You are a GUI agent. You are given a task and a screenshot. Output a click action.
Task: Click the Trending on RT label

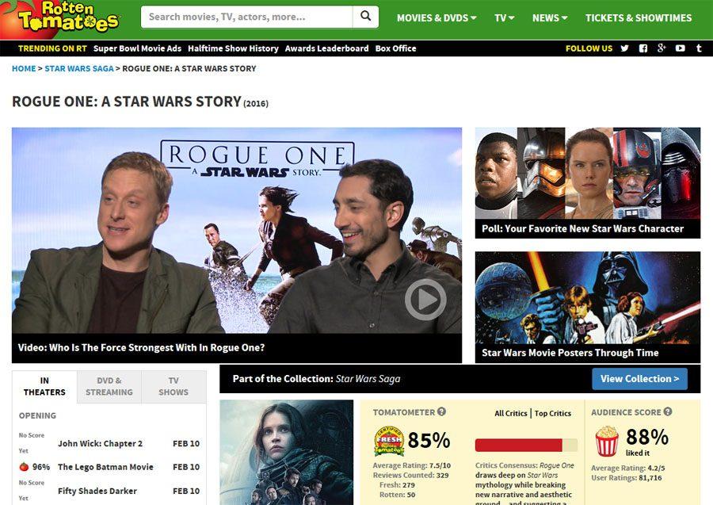pos(52,48)
